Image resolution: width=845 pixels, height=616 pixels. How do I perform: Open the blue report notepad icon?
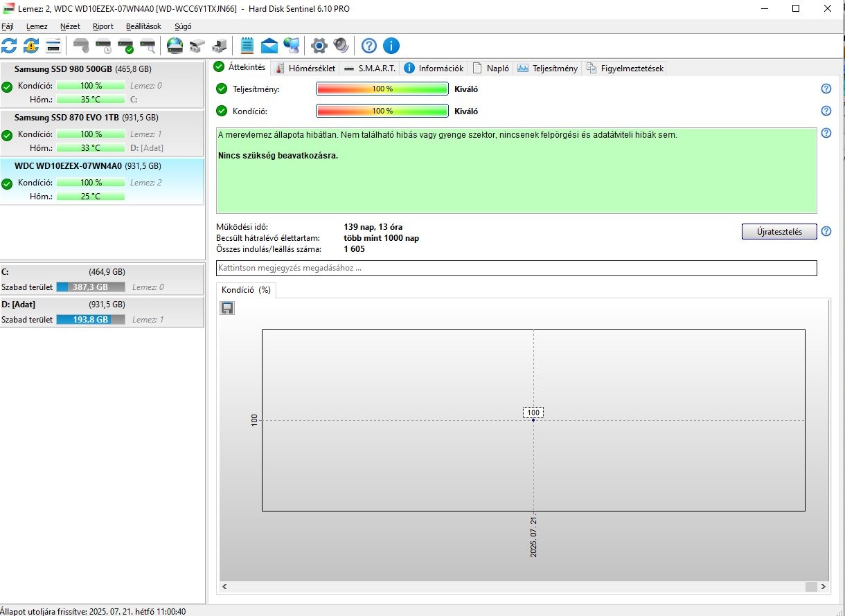(247, 46)
